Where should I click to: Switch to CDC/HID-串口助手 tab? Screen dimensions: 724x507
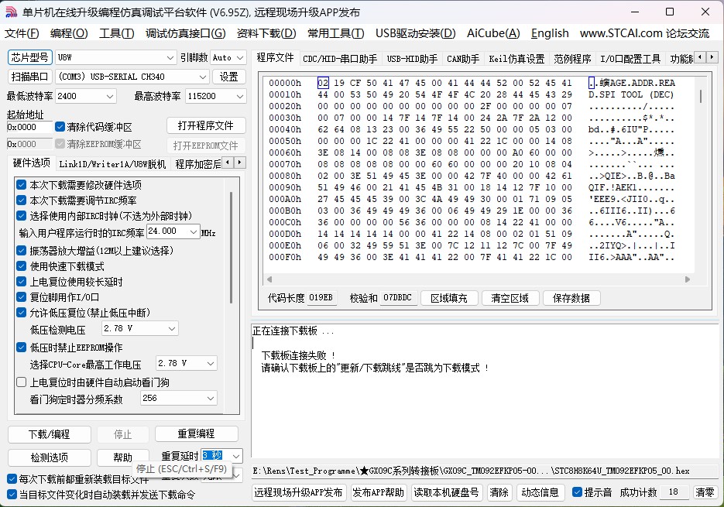click(340, 59)
